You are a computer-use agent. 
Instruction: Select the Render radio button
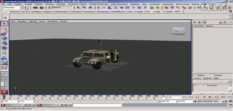[211, 75]
